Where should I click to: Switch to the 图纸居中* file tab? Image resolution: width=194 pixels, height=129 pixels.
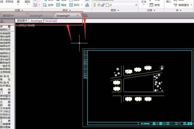pos(9,16)
